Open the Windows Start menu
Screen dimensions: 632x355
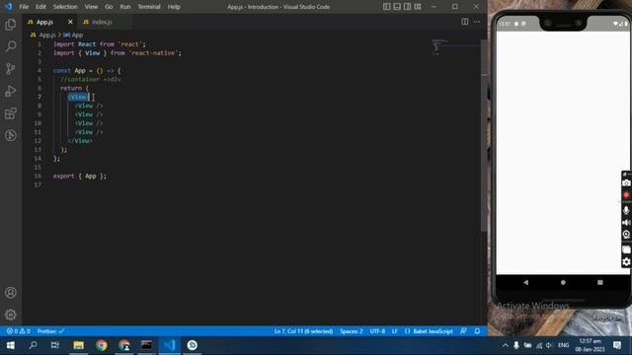(11, 345)
